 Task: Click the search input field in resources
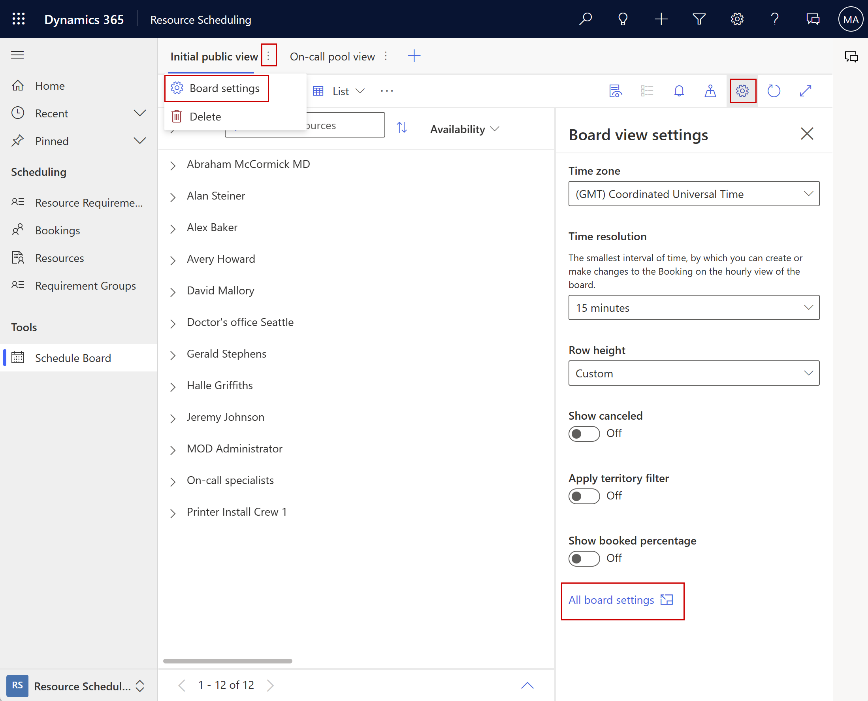(322, 129)
